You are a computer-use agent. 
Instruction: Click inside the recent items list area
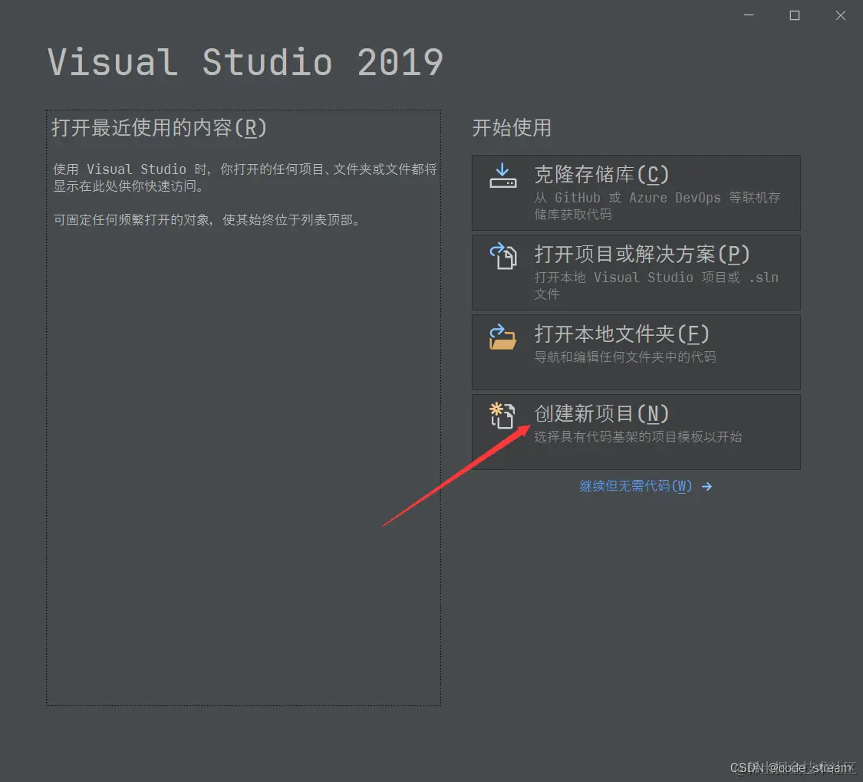tap(243, 460)
